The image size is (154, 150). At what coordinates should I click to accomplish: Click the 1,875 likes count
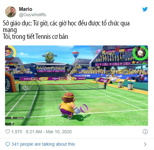(x=17, y=132)
